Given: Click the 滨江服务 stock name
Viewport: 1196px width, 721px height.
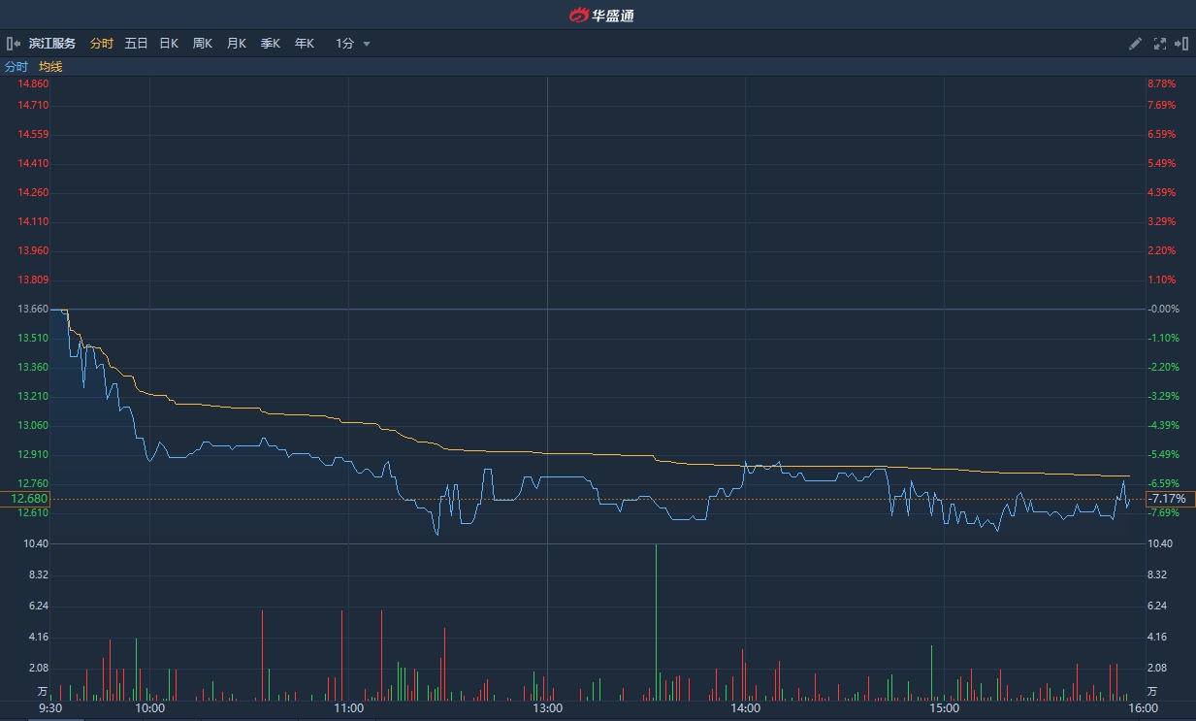Looking at the screenshot, I should click(x=52, y=44).
